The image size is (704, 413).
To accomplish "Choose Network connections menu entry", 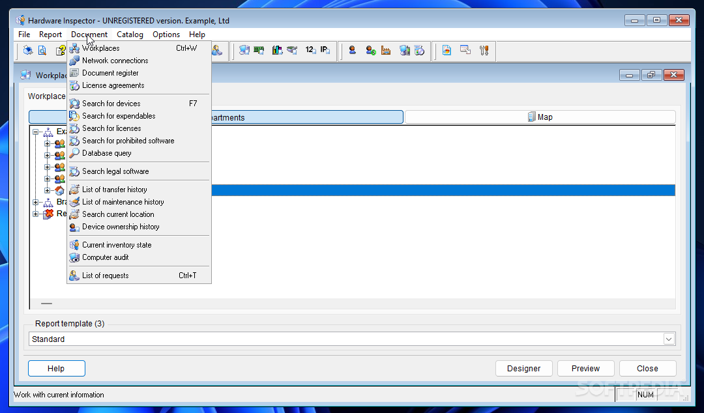I will 139,61.
